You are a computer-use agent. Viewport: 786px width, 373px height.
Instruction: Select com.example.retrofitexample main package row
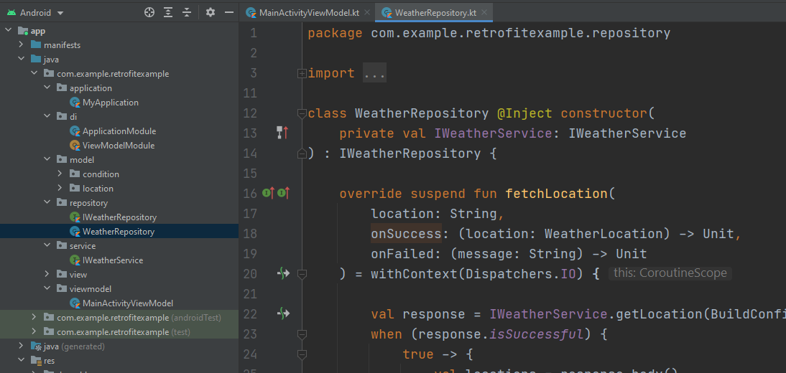[113, 74]
